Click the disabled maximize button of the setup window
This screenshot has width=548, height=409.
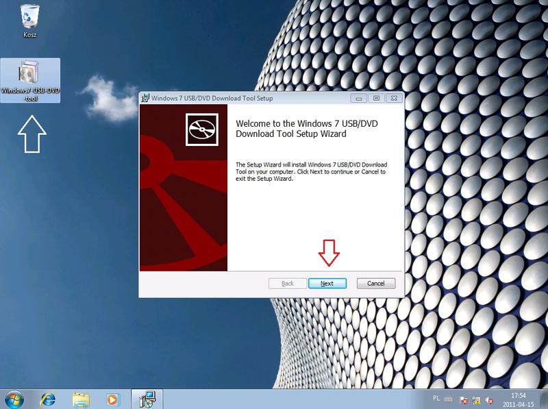(x=376, y=98)
